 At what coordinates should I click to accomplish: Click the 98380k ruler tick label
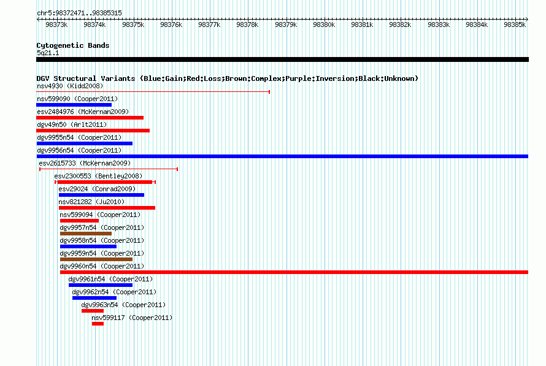point(324,25)
